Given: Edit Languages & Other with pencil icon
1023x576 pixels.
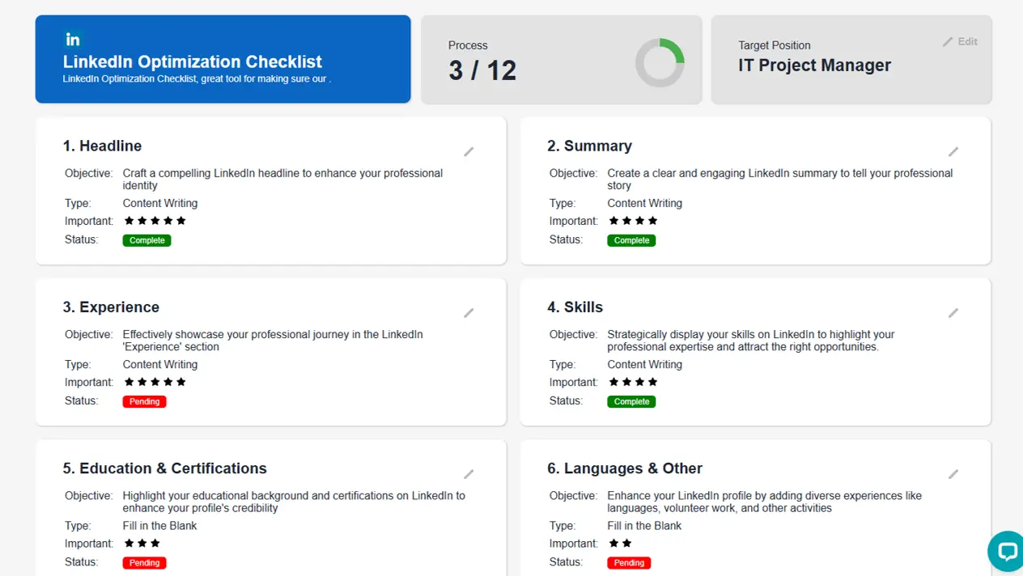Looking at the screenshot, I should (953, 474).
